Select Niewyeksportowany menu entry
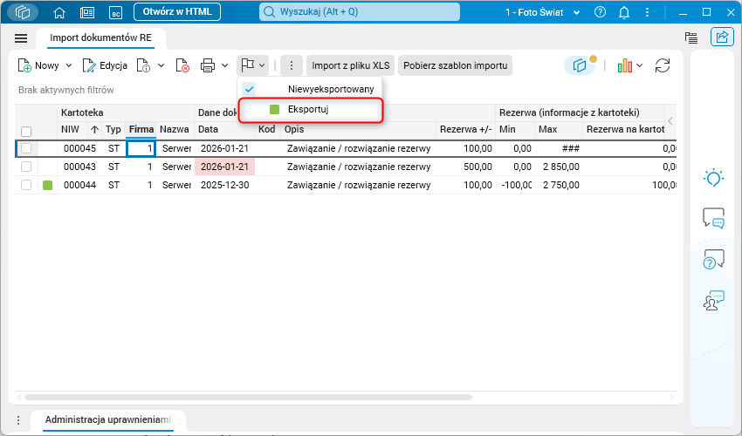 pyautogui.click(x=310, y=89)
